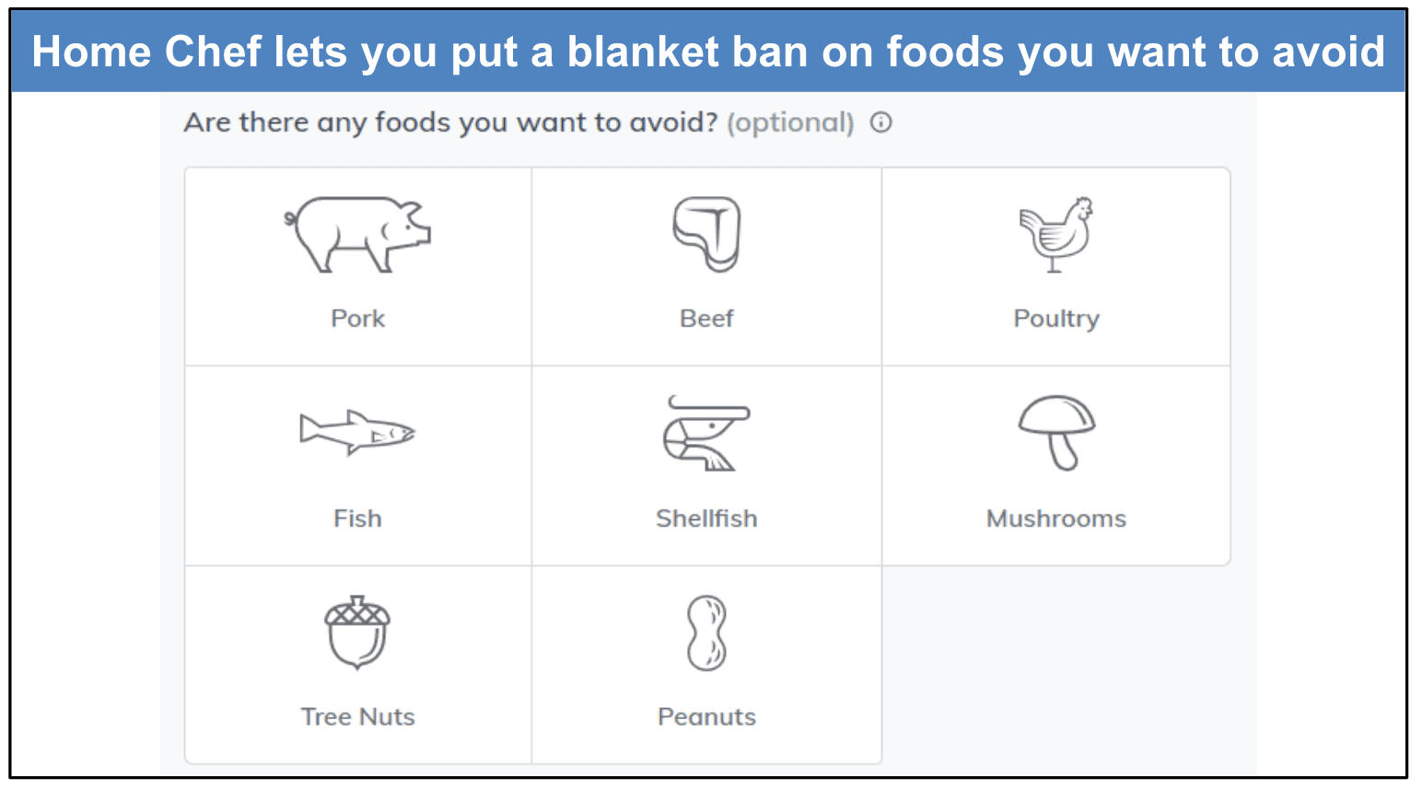Viewport: 1422px width, 790px height.
Task: Toggle the Poultry text label
Action: pyautogui.click(x=1056, y=319)
